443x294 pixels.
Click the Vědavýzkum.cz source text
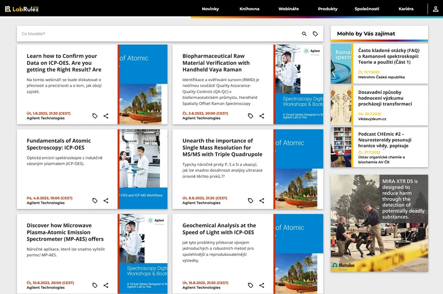[372, 119]
